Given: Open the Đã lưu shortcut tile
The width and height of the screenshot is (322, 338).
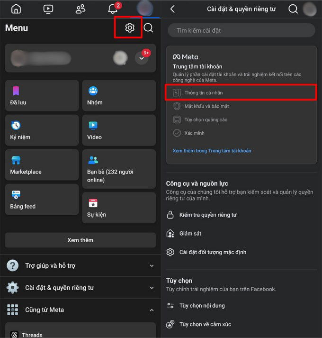Looking at the screenshot, I should 42,95.
